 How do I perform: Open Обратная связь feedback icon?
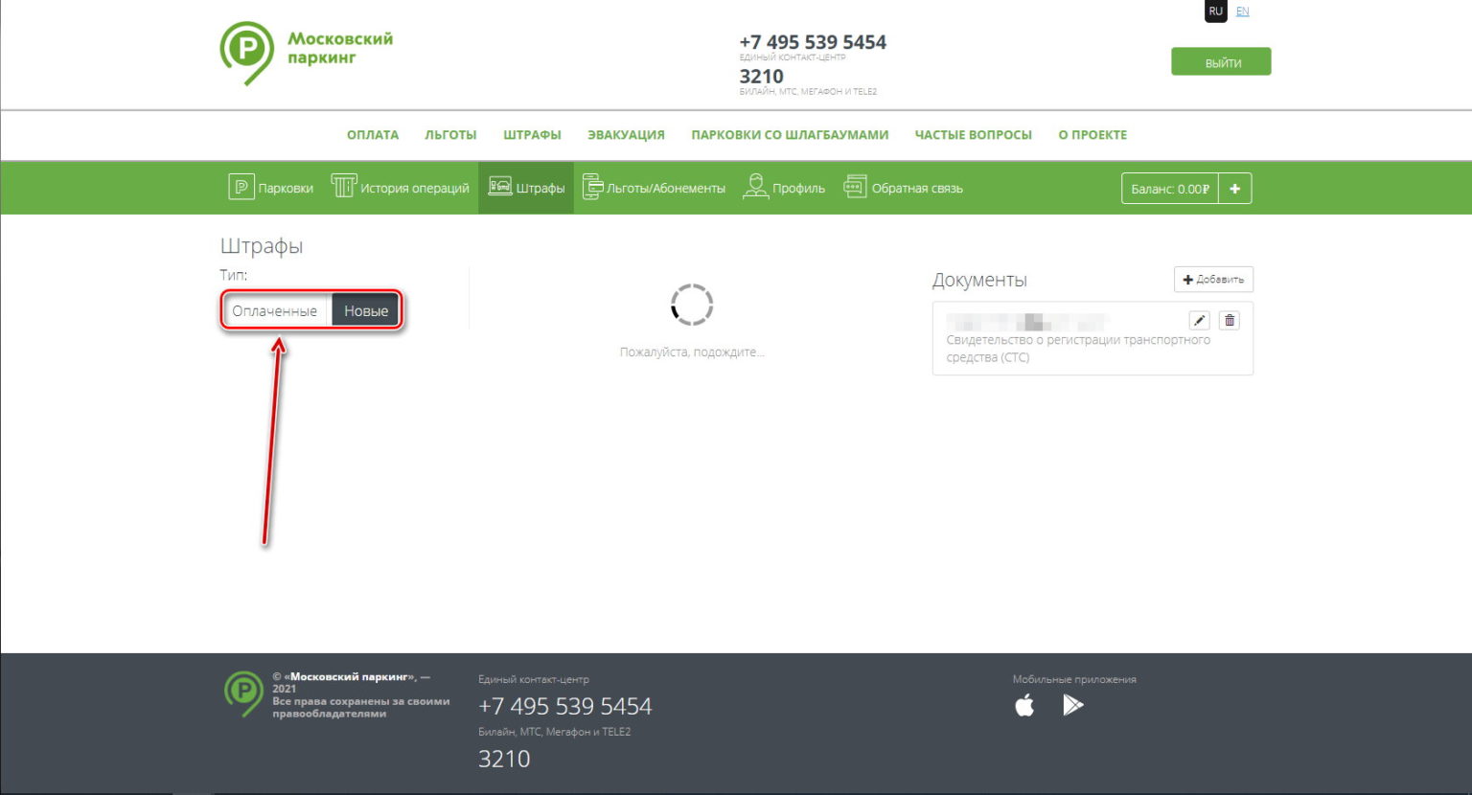click(x=855, y=187)
